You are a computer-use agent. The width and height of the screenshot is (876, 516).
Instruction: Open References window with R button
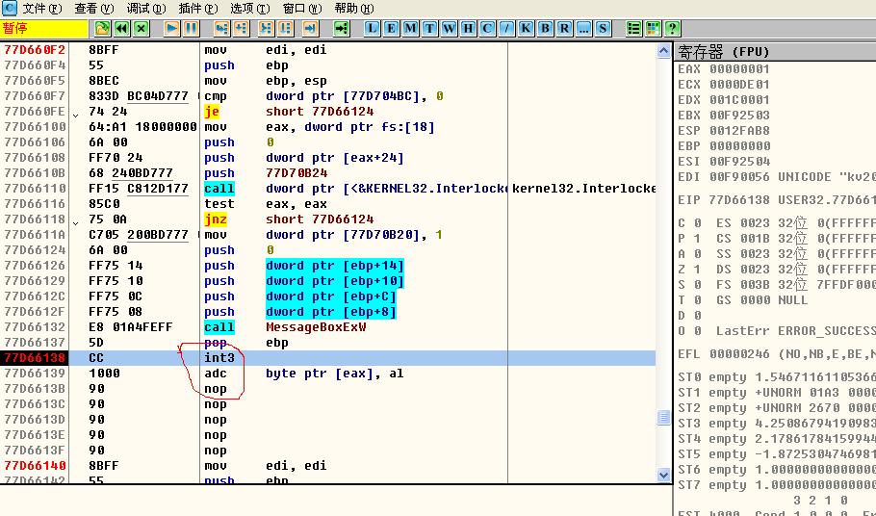tap(564, 29)
